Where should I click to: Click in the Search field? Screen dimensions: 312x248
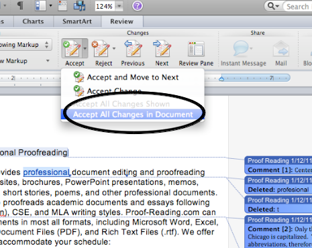(x=297, y=7)
